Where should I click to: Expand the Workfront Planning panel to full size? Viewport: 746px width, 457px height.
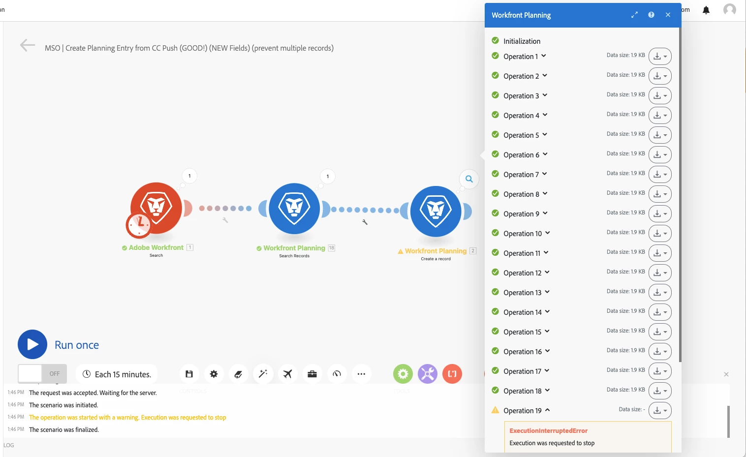634,15
